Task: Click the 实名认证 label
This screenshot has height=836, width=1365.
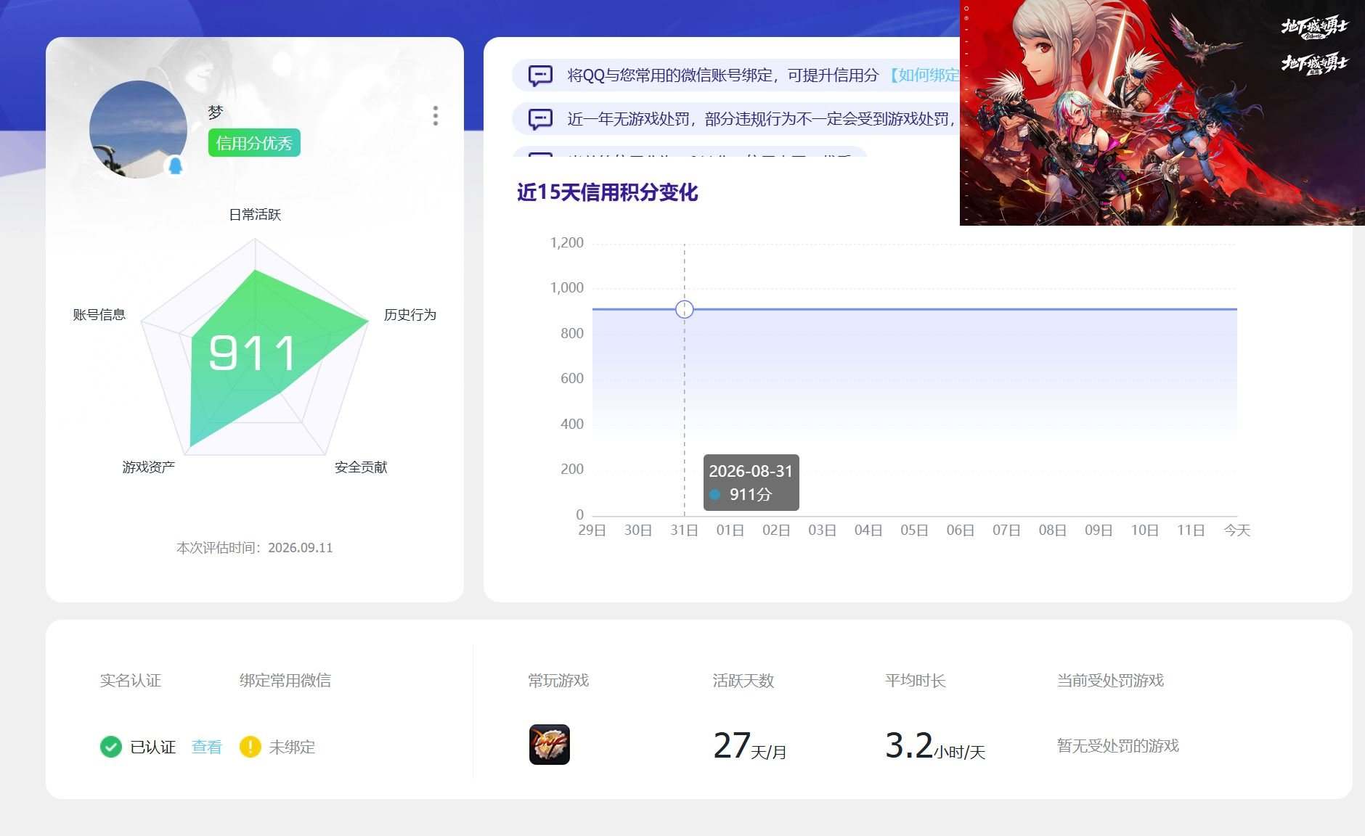Action: (131, 681)
